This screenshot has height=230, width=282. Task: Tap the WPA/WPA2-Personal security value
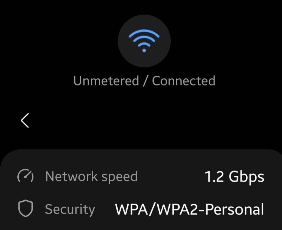(x=189, y=209)
